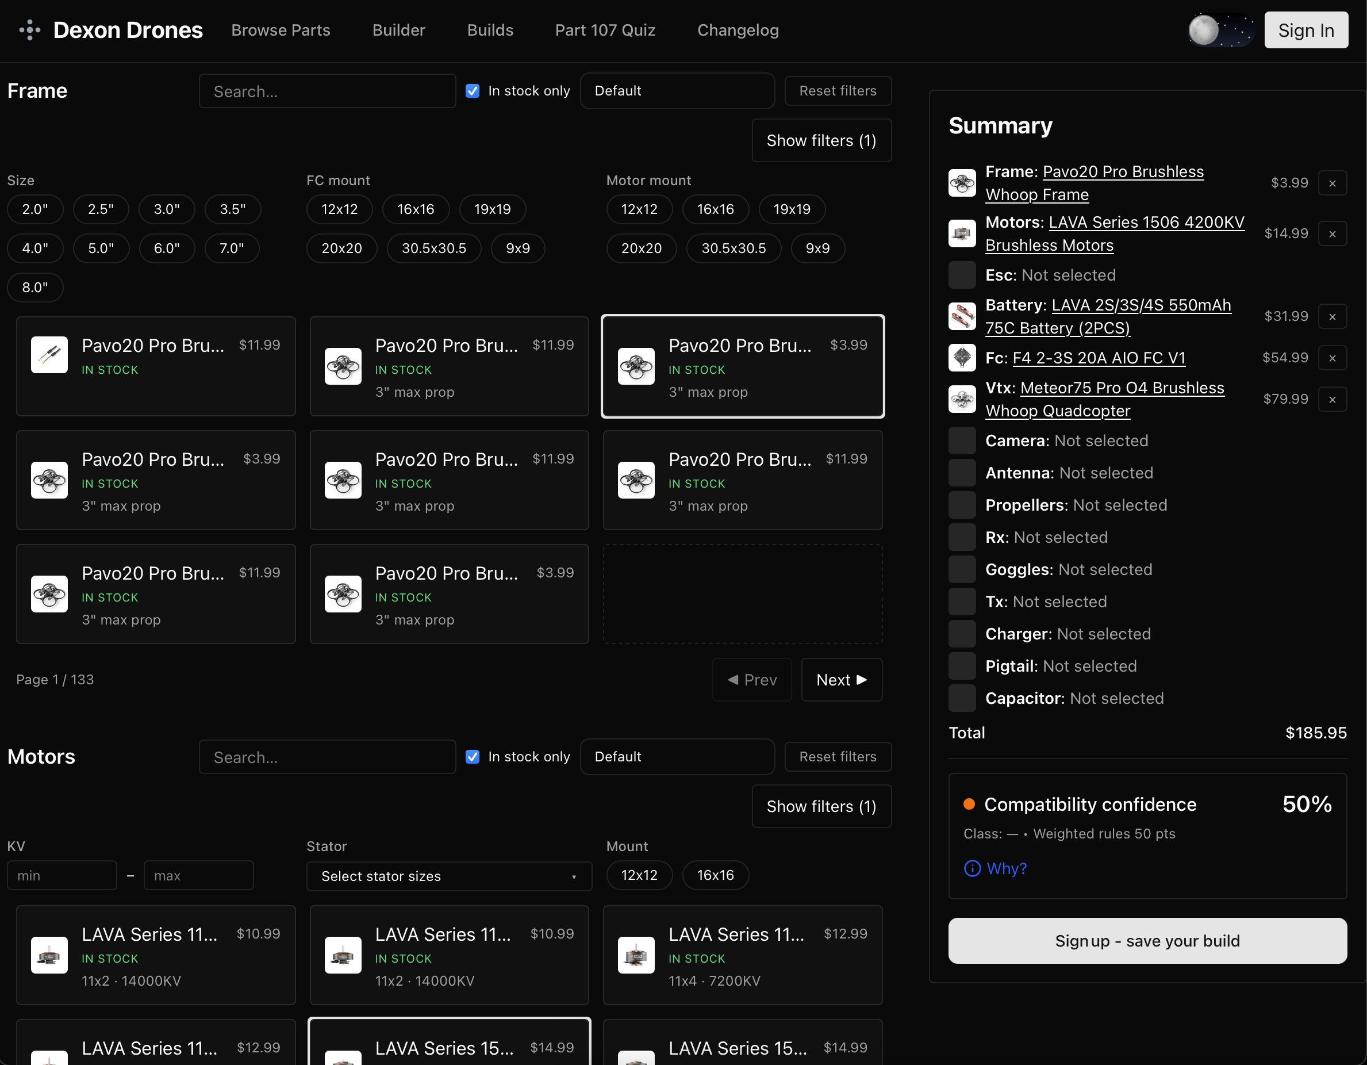Viewport: 1367px width, 1065px height.
Task: Open the Motors sort Default dropdown
Action: (677, 757)
